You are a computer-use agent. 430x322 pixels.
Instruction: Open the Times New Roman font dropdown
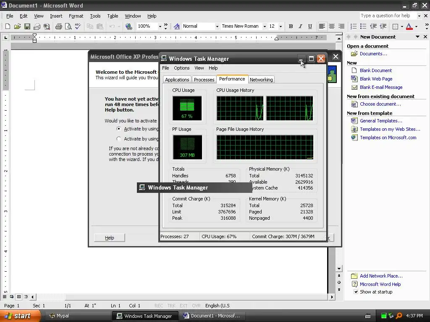(x=265, y=26)
